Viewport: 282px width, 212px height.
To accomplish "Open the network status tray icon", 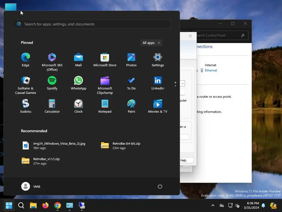I will pos(231,205).
